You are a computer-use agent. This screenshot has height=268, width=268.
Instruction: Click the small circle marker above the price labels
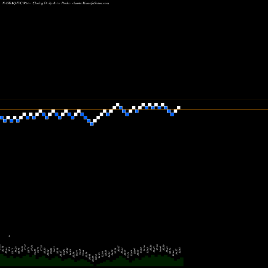tap(9, 236)
